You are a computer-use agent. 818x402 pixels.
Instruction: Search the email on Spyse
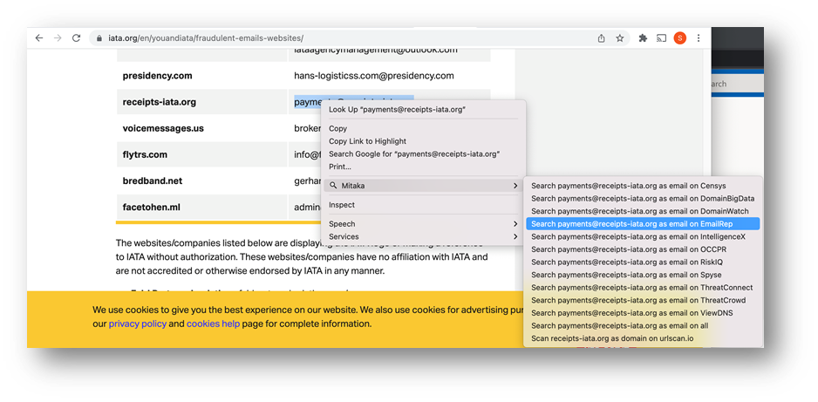(643, 275)
